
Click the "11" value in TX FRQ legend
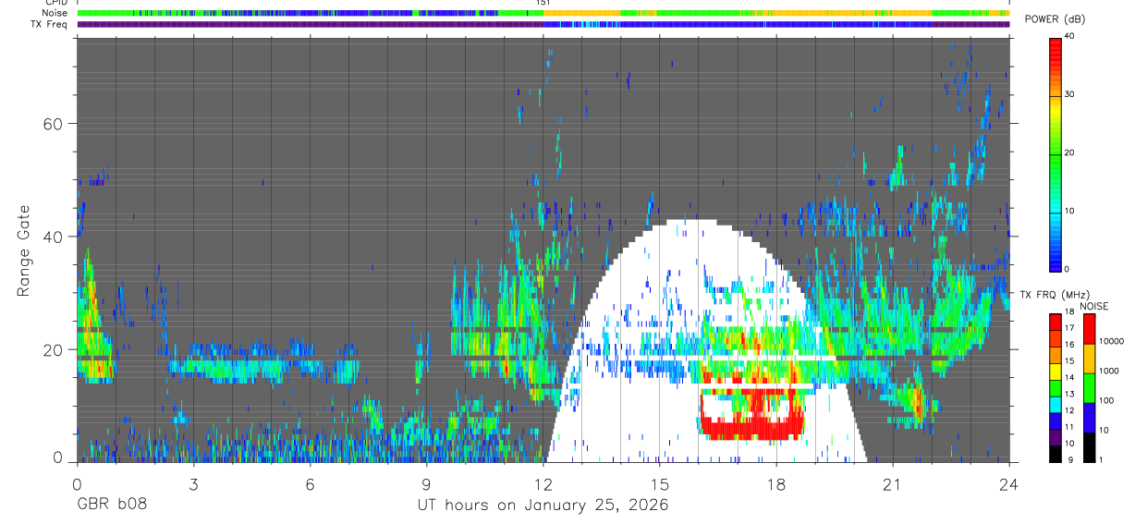point(1069,427)
